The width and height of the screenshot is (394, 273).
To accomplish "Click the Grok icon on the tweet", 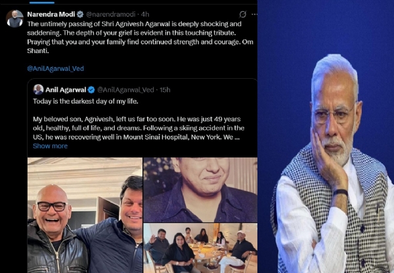I will pos(242,14).
